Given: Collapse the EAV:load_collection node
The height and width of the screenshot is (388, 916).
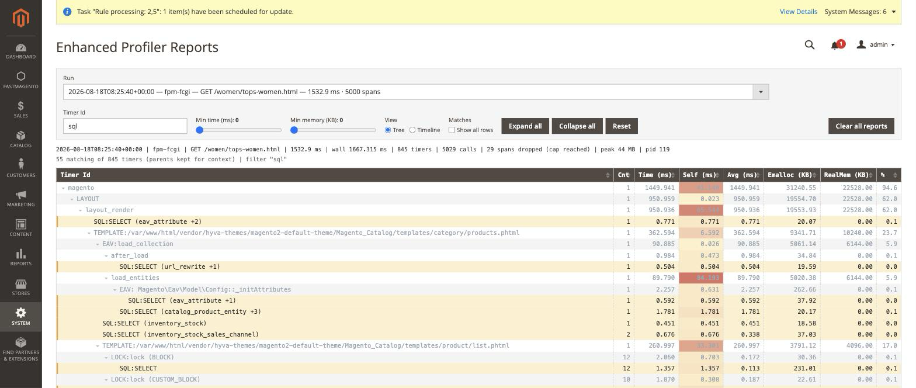Looking at the screenshot, I should 98,244.
